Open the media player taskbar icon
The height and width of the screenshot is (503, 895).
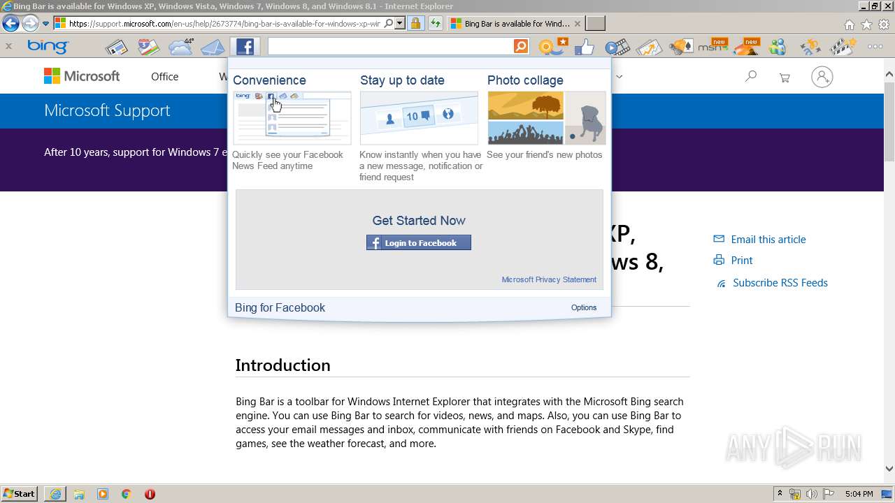103,494
